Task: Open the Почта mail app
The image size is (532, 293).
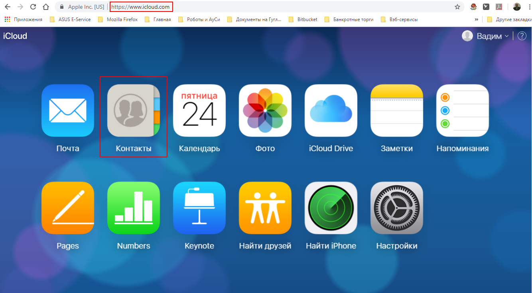Action: coord(68,111)
